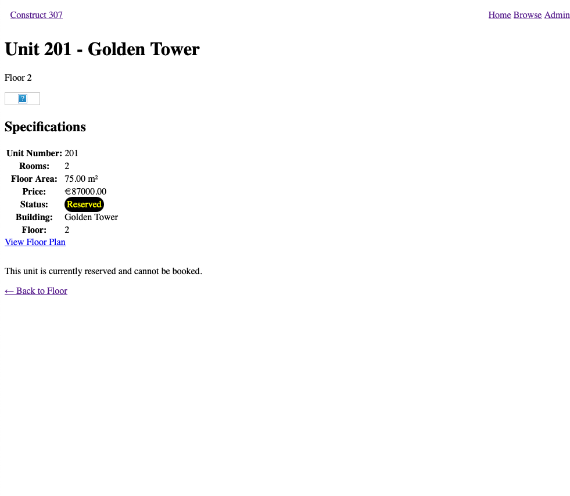Click the Floor 2 subtitle text

pyautogui.click(x=18, y=78)
